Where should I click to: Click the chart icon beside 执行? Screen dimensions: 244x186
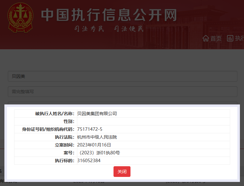(x=230, y=38)
